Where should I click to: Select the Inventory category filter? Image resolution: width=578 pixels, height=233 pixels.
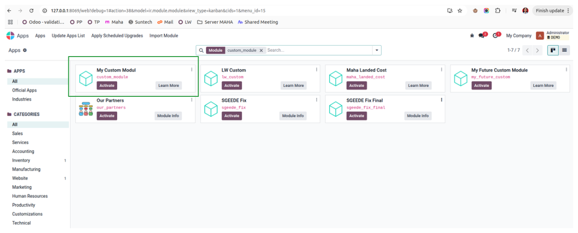(x=21, y=161)
